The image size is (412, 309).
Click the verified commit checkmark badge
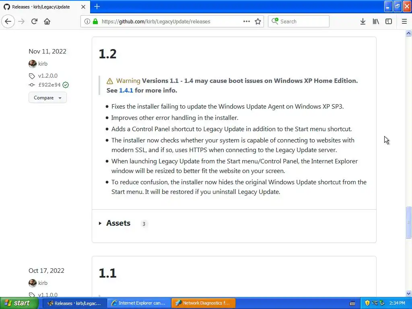66,85
